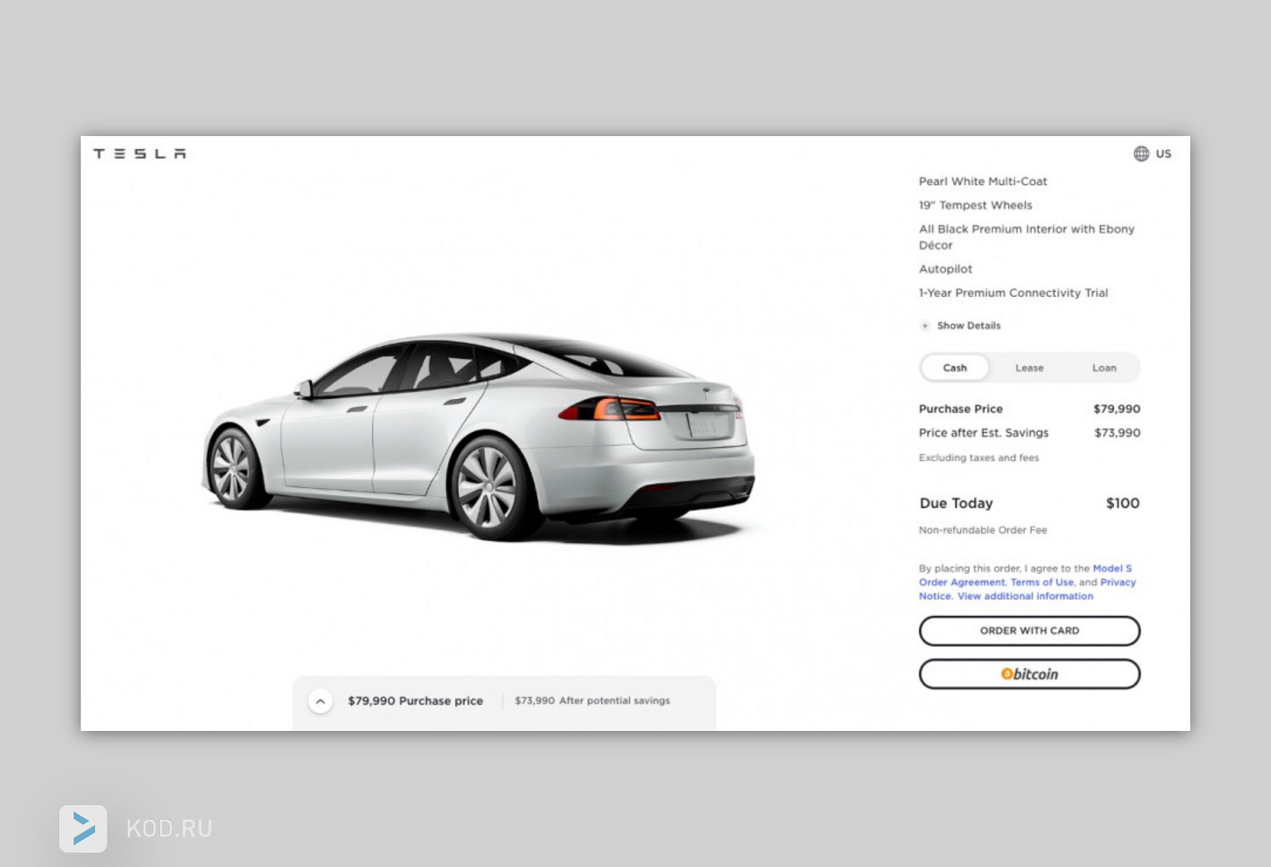This screenshot has width=1271, height=867.
Task: Select All Black Premium Interior text
Action: point(1026,237)
